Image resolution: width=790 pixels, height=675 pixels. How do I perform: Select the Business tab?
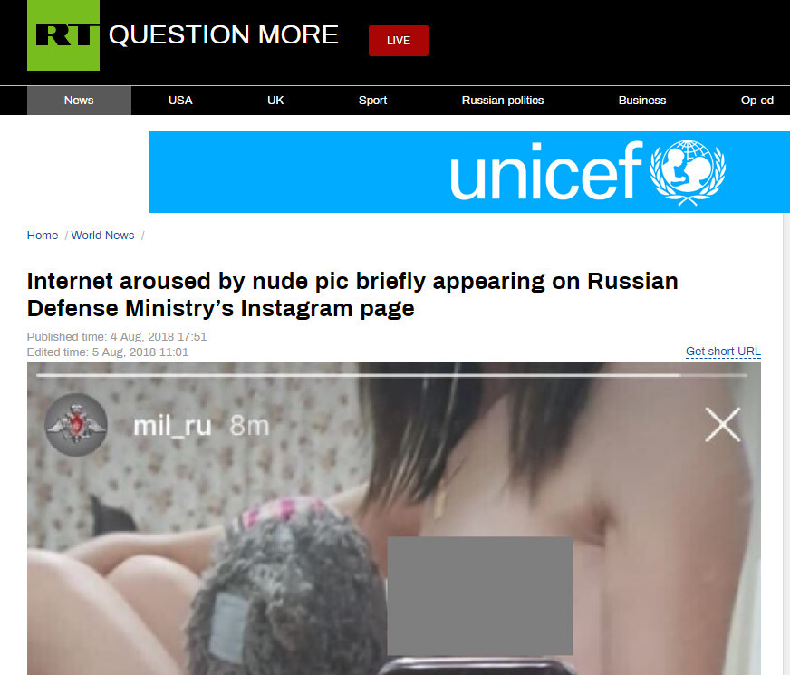coord(641,101)
